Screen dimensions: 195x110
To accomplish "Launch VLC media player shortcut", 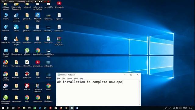I will [16, 41].
